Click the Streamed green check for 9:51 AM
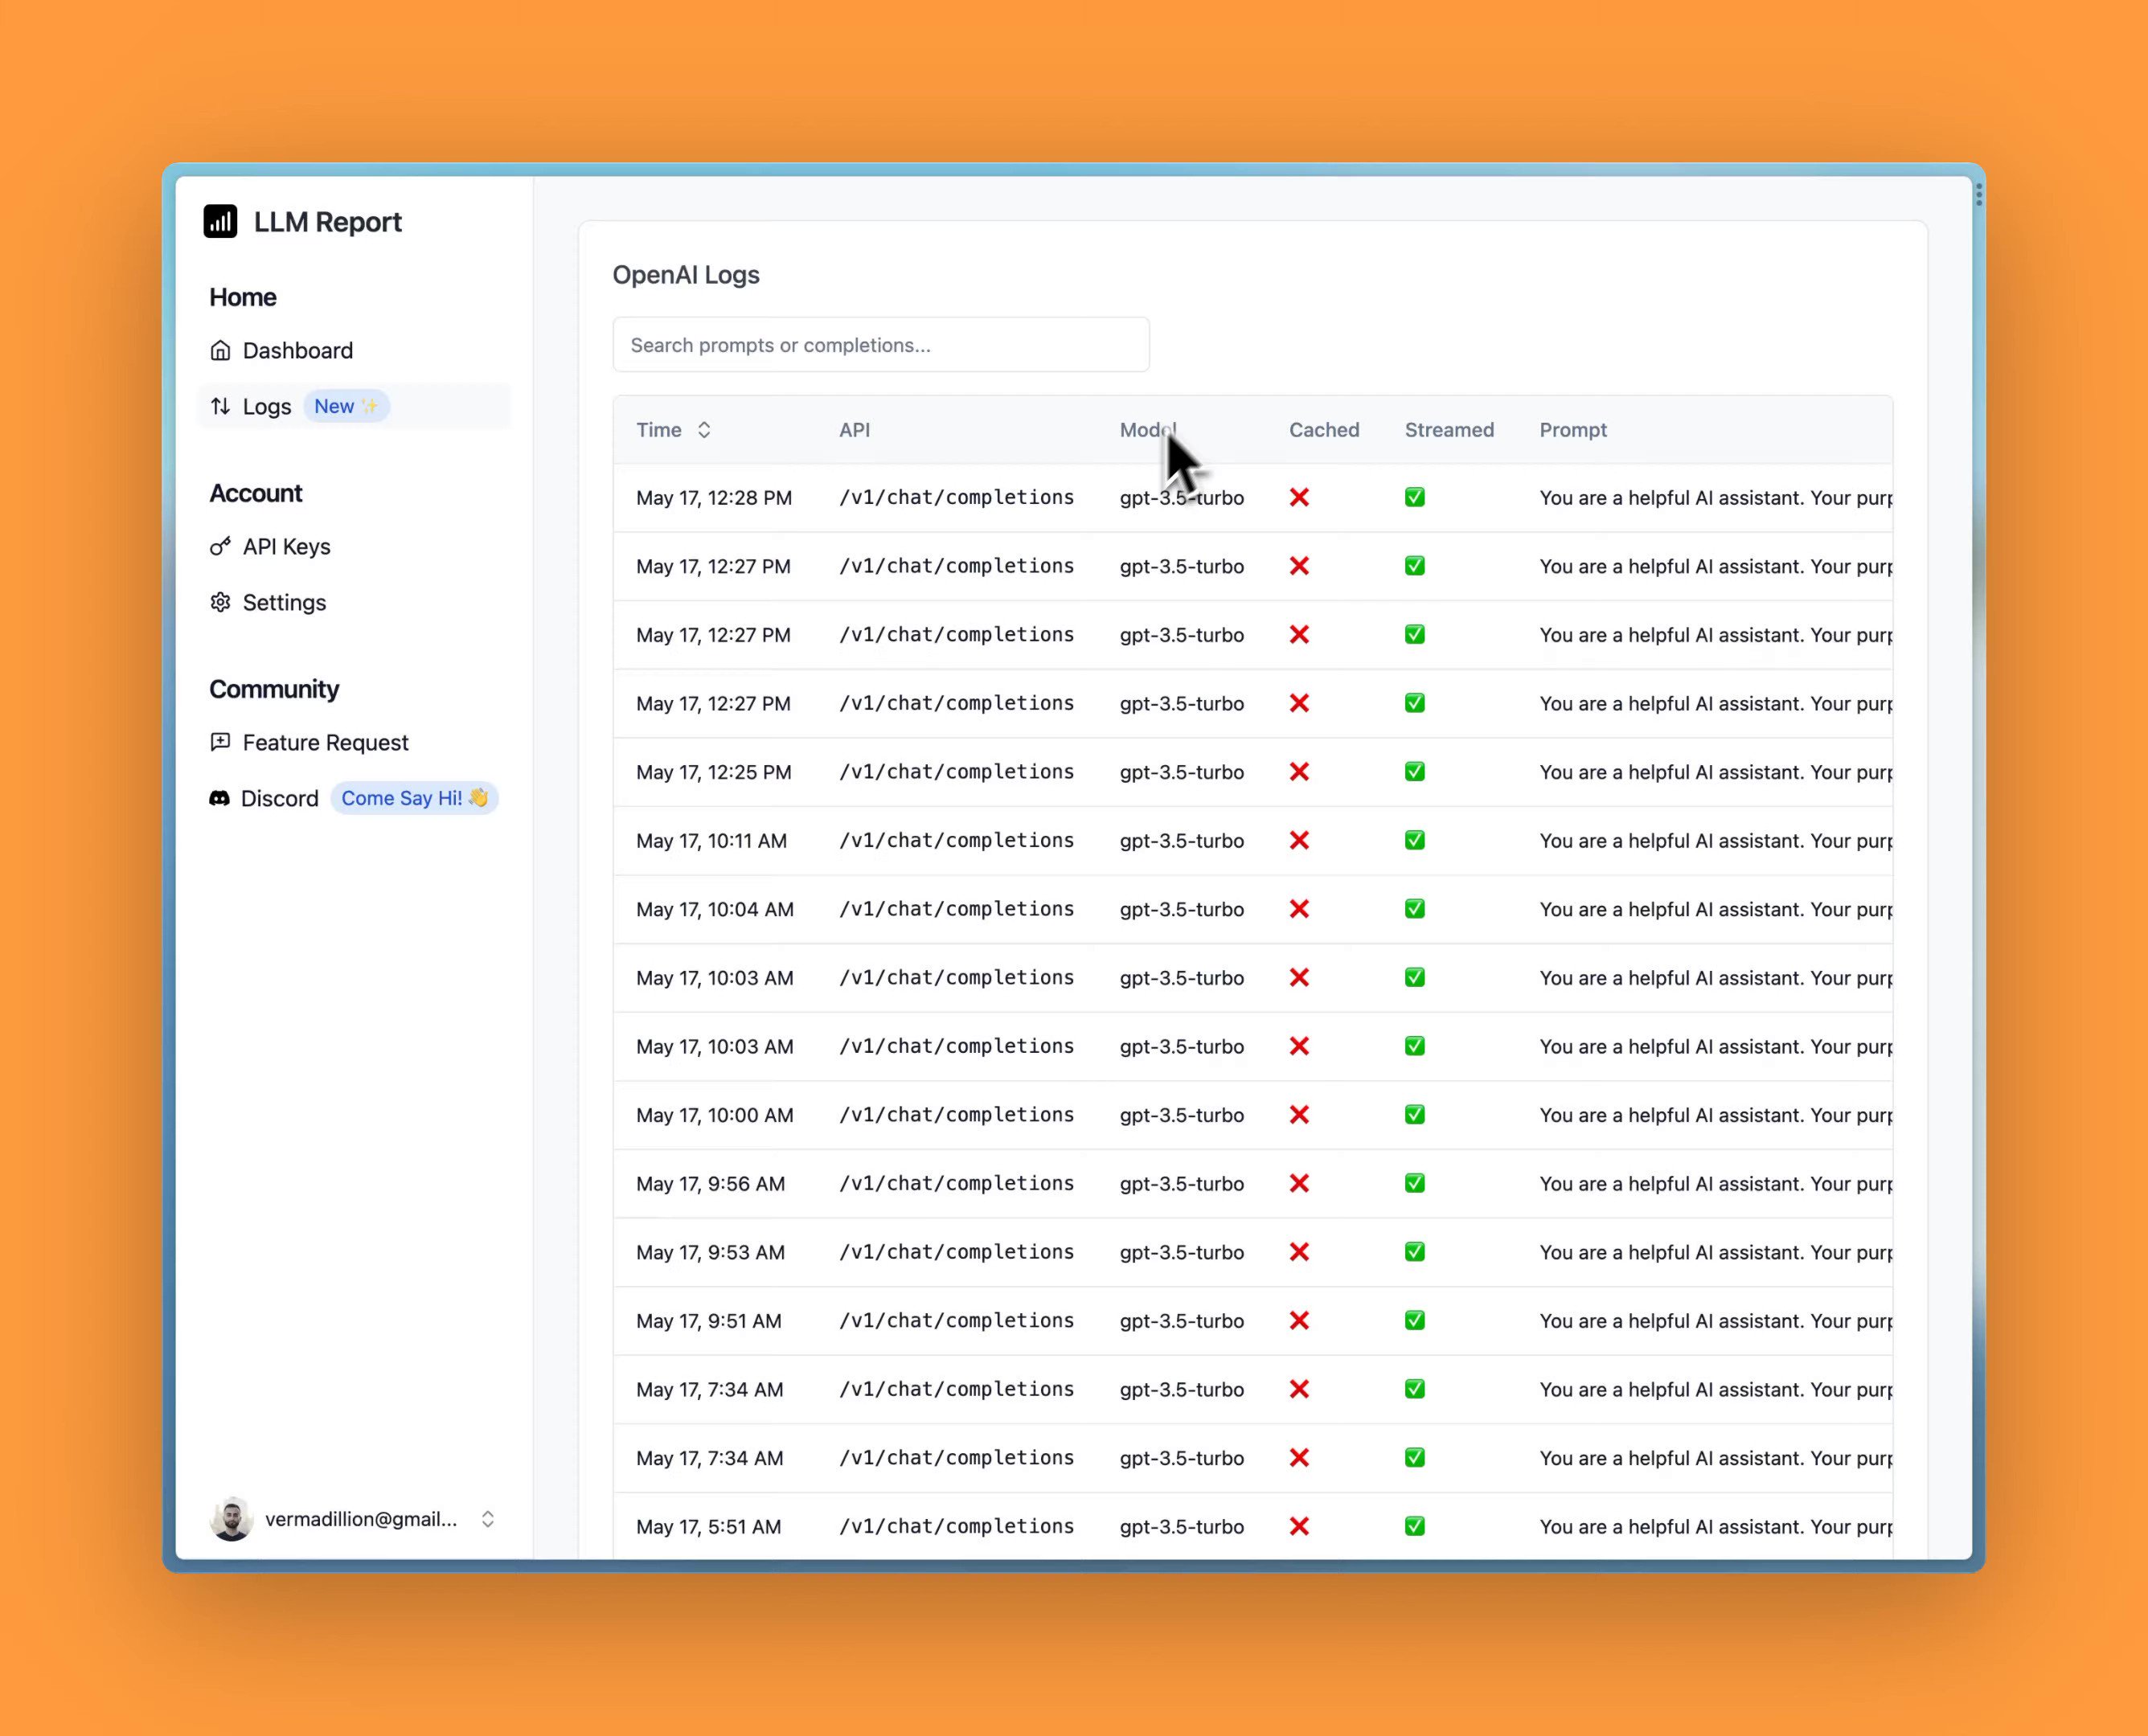Screen dimensions: 2148x1736 [x=1415, y=1320]
